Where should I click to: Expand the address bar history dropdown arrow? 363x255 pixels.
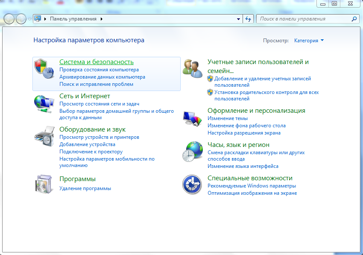point(239,19)
